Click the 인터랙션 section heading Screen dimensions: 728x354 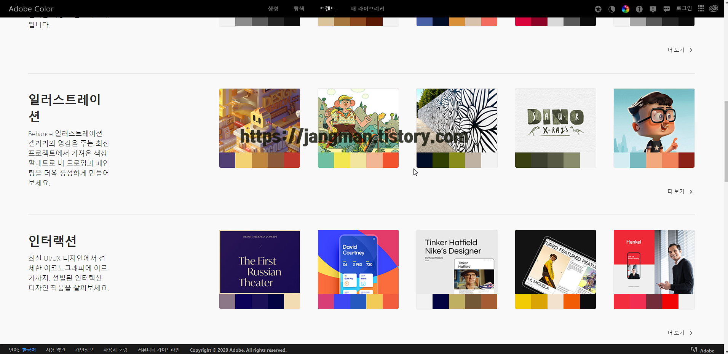tap(53, 241)
